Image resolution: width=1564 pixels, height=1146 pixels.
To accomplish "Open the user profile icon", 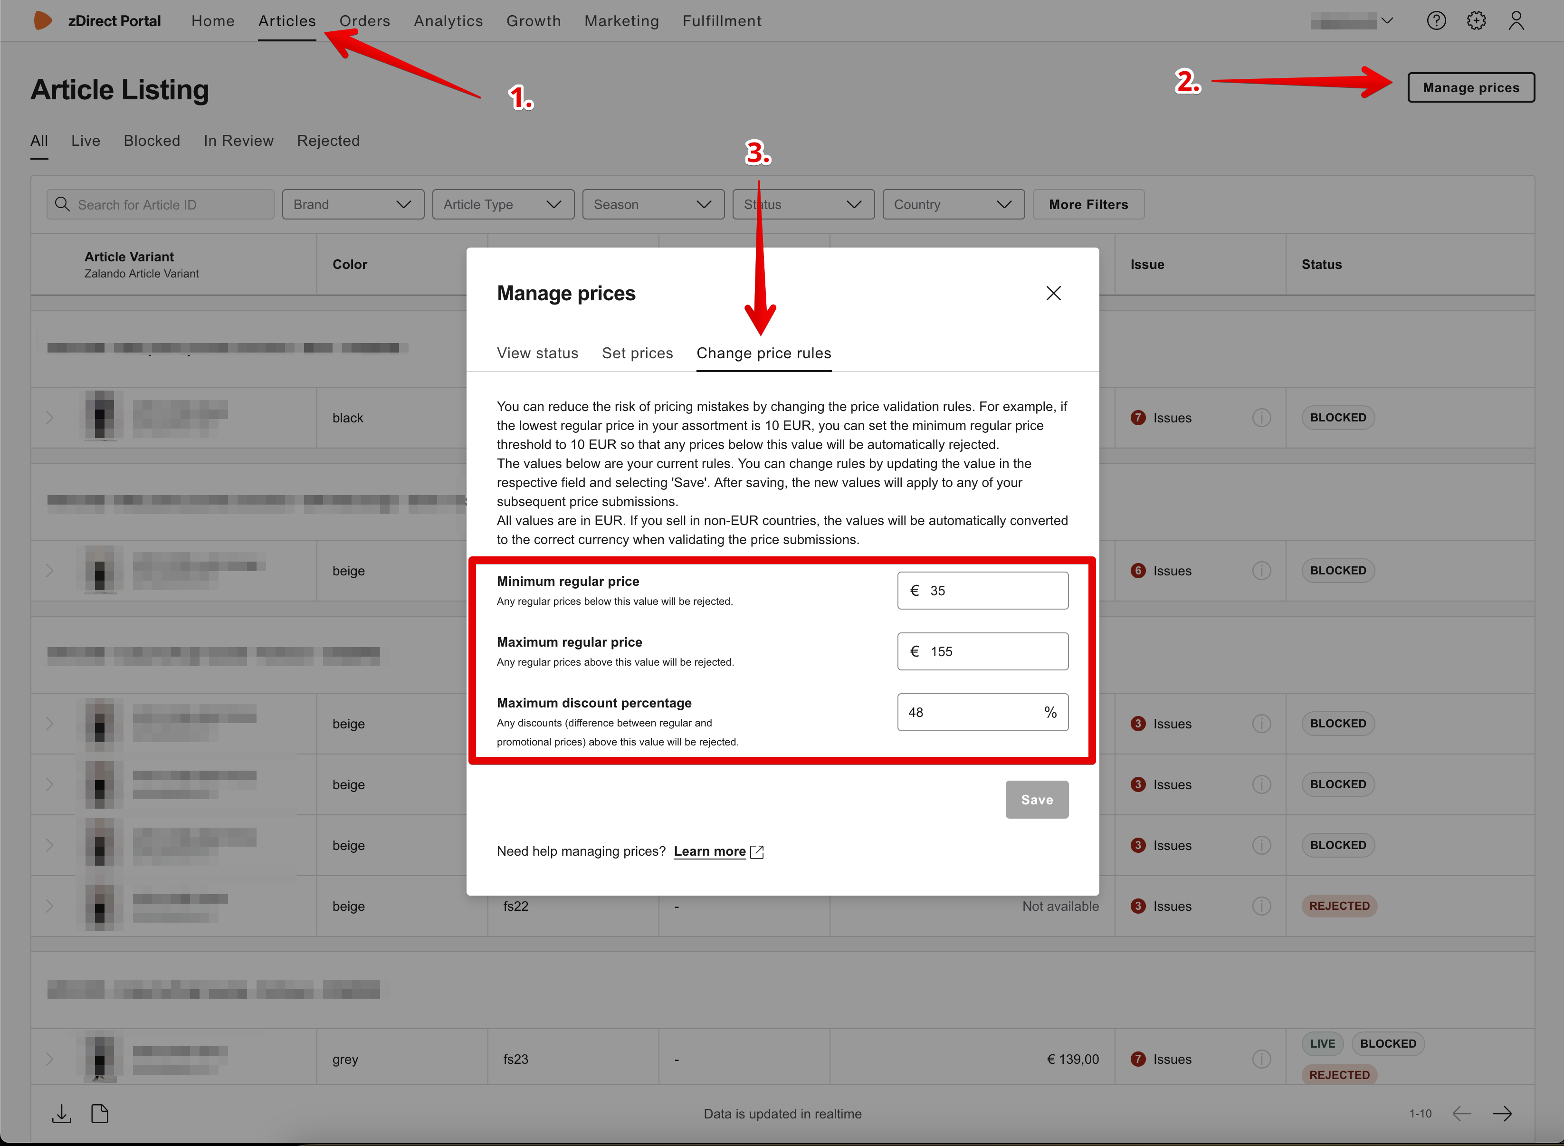I will pos(1516,21).
